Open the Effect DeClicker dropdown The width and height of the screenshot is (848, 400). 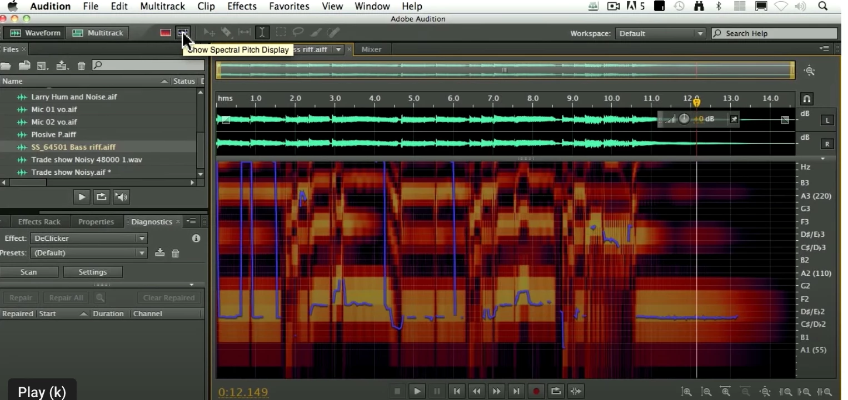(89, 238)
